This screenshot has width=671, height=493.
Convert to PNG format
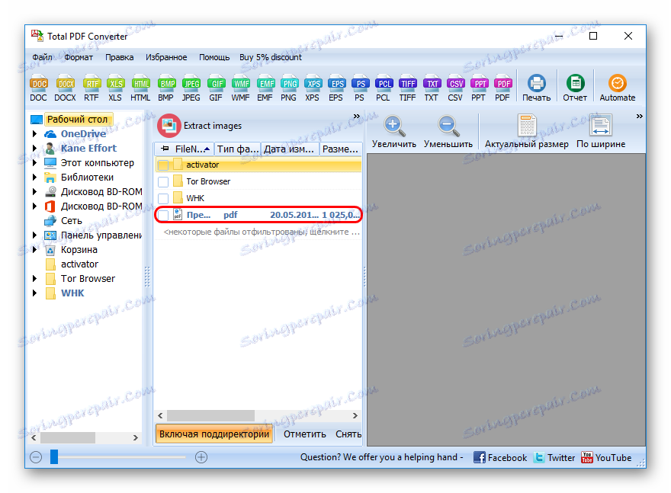289,88
